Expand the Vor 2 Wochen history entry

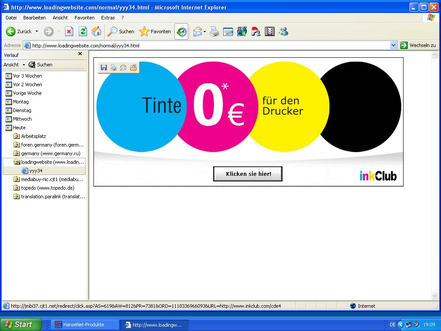(x=24, y=84)
